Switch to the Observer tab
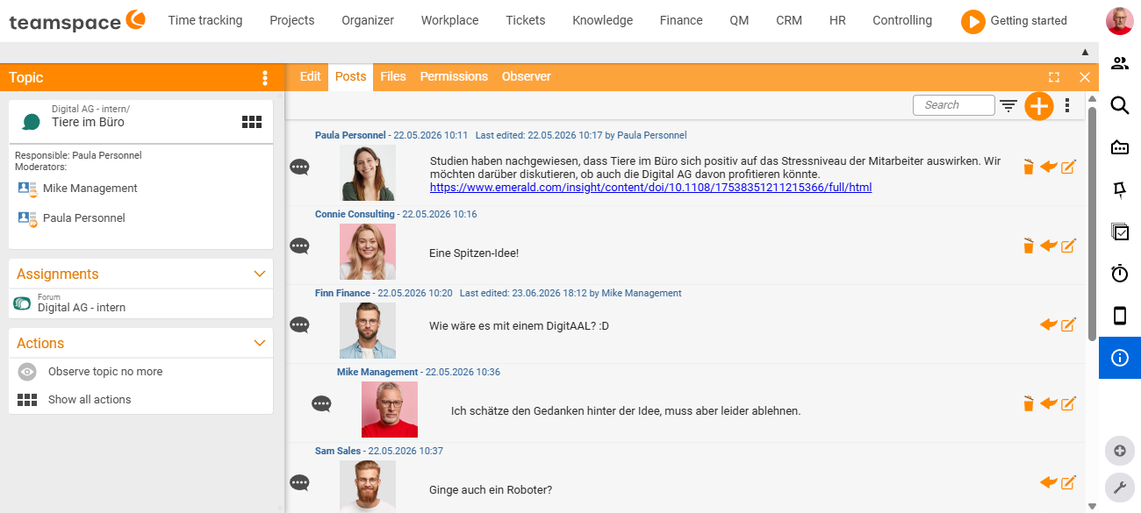 click(527, 76)
